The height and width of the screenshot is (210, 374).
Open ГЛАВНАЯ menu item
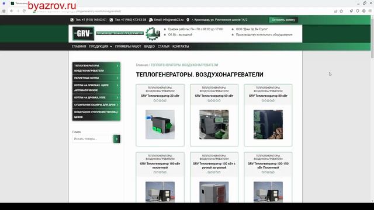79,47
